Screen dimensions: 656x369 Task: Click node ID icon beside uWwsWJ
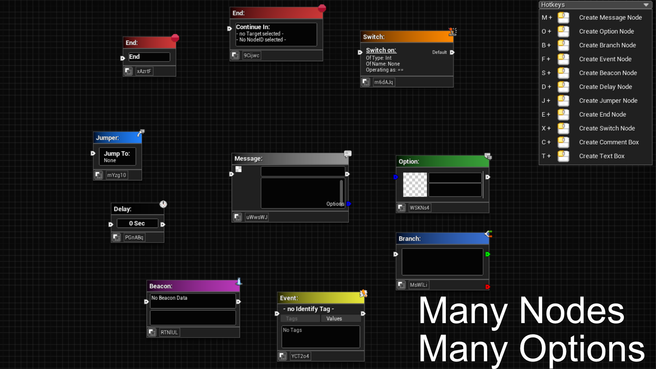(237, 217)
